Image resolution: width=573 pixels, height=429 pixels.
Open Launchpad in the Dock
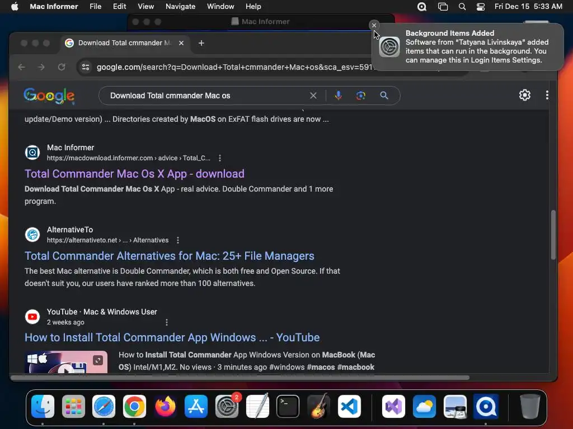[73, 407]
